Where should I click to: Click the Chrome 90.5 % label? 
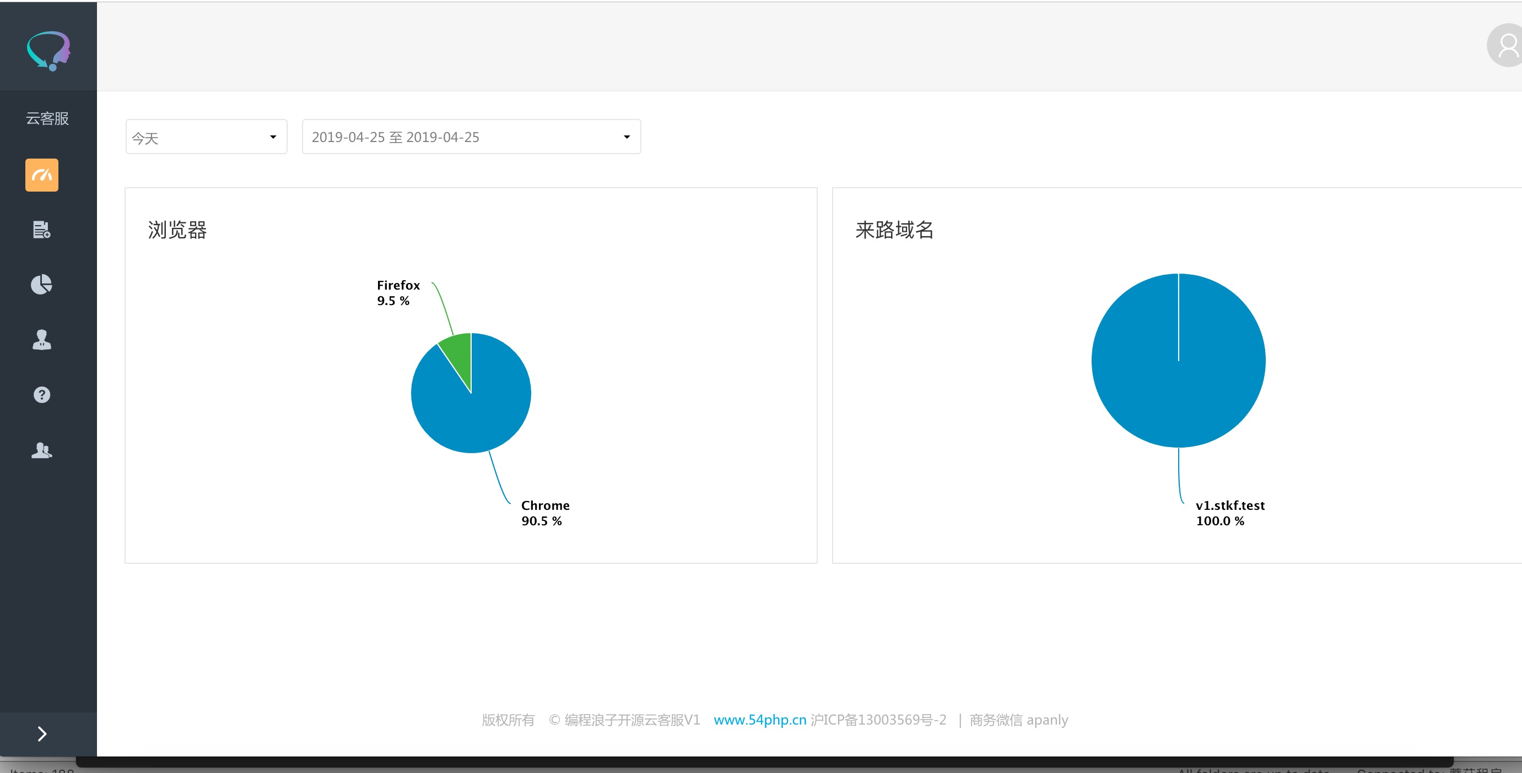(545, 513)
